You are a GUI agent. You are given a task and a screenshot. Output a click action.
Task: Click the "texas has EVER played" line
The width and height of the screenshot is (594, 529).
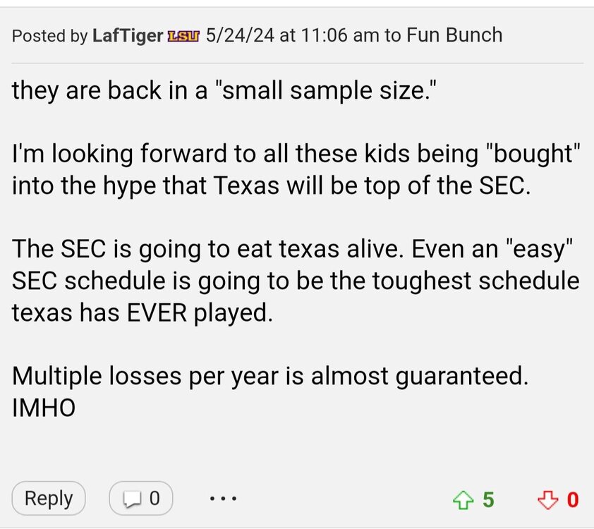point(141,311)
